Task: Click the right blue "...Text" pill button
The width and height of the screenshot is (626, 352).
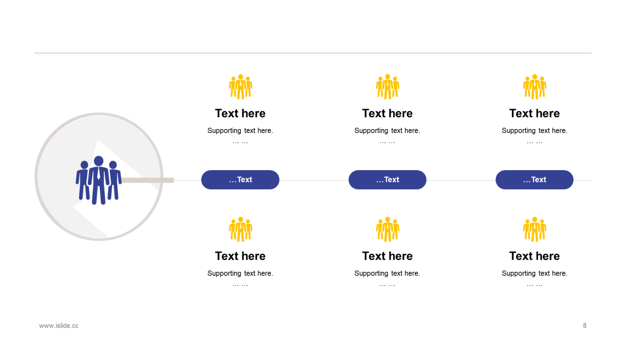Action: [535, 180]
